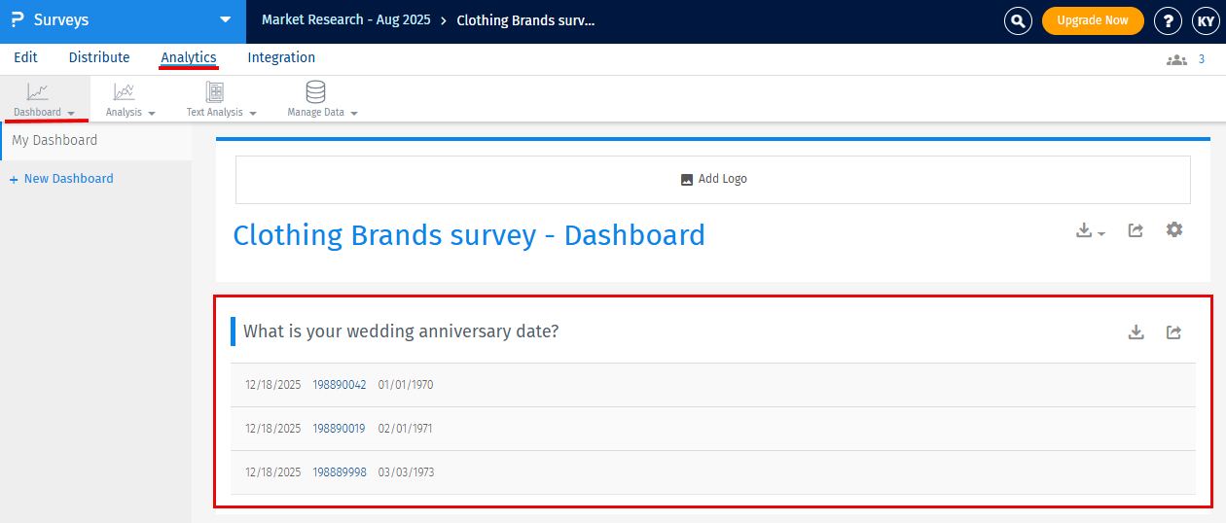Click the Add Logo area
Viewport: 1226px width, 523px height.
click(713, 179)
